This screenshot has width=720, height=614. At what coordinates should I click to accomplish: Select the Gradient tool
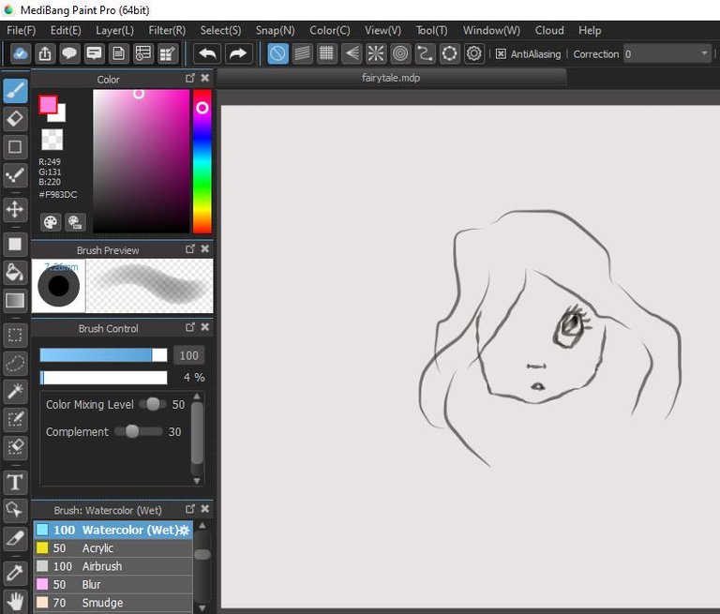15,300
